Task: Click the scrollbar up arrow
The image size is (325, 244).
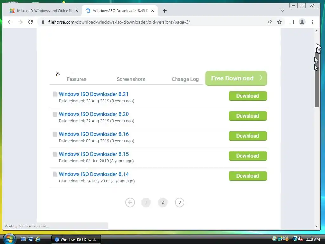Action: (316, 31)
